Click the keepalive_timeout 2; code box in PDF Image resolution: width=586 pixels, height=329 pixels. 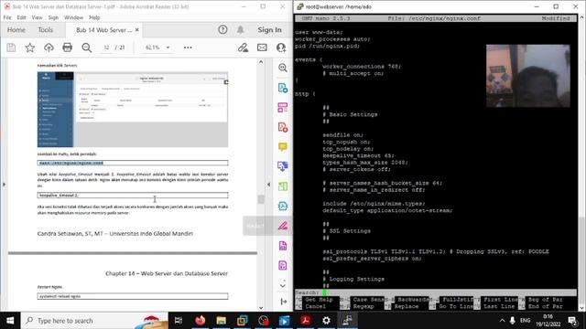point(133,195)
